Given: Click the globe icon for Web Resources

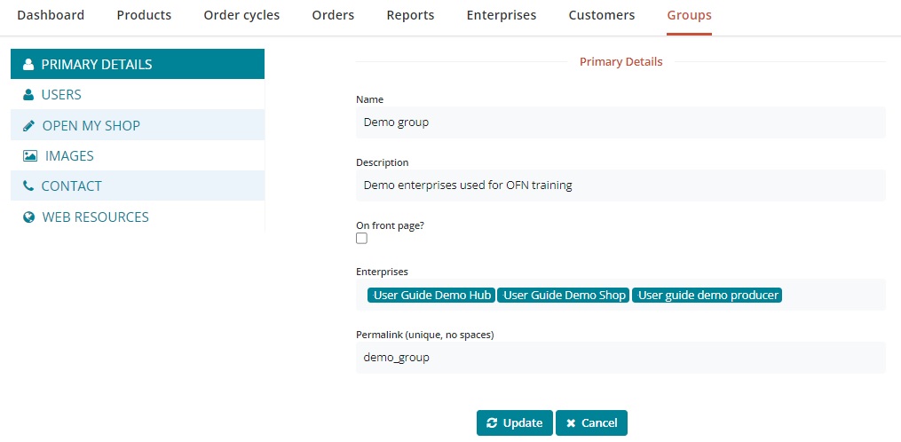Looking at the screenshot, I should point(28,217).
